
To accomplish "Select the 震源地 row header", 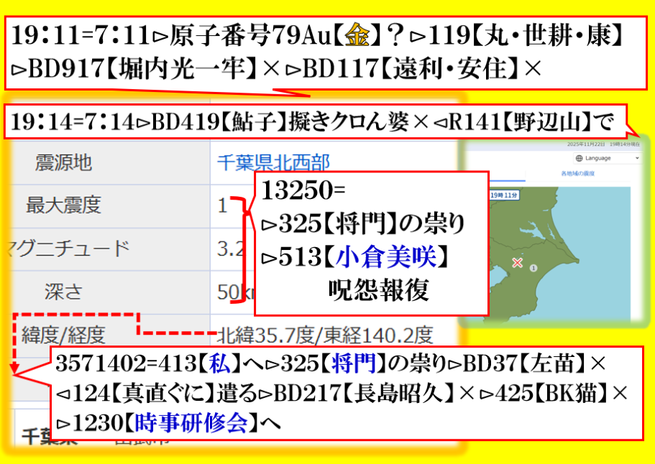I will point(63,162).
